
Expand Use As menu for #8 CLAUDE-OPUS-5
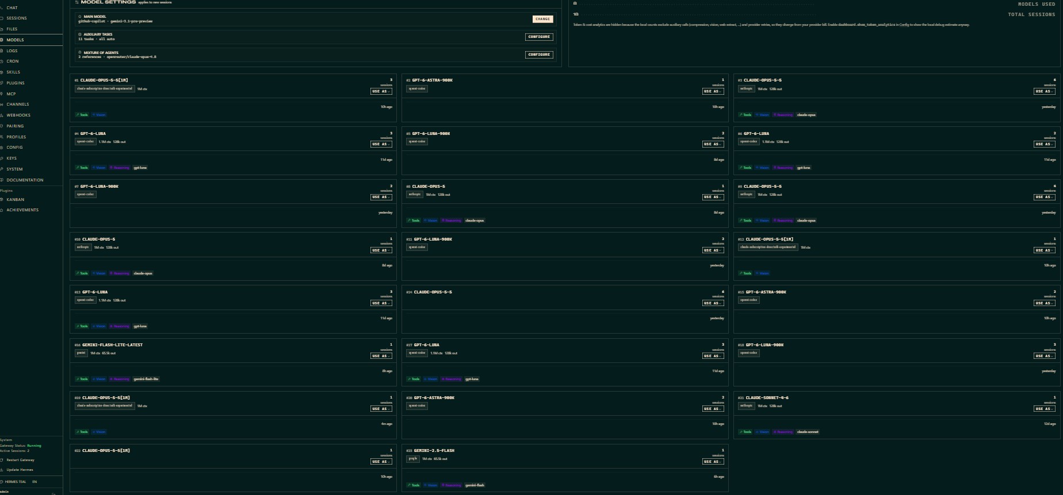[x=713, y=197]
